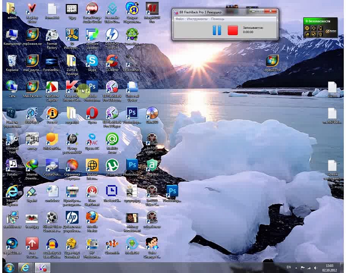
Task: Select the Inpaint desktop icon
Action: click(32, 194)
